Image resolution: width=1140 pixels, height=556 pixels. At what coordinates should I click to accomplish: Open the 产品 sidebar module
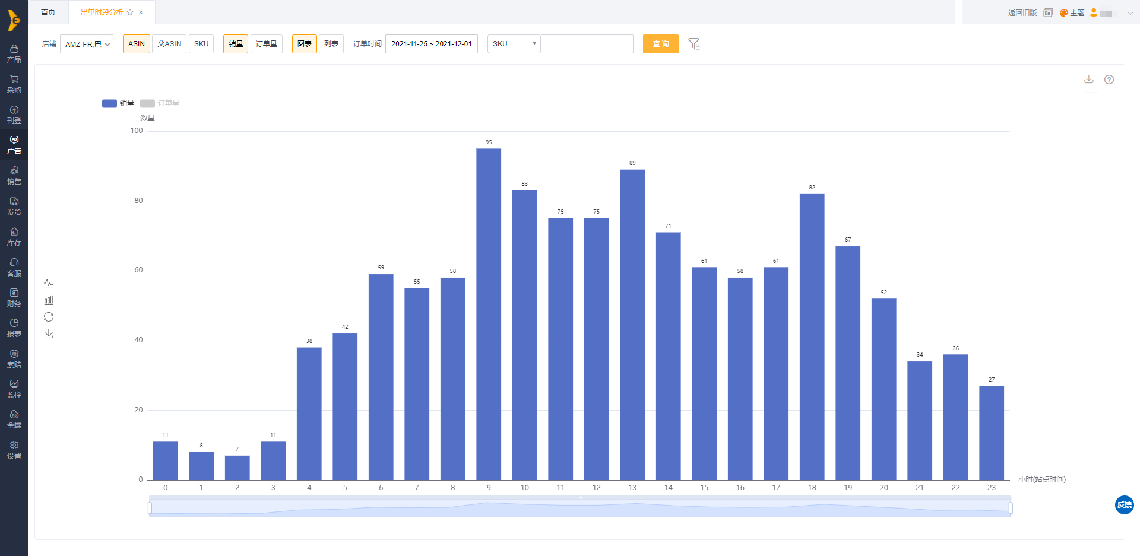tap(14, 53)
